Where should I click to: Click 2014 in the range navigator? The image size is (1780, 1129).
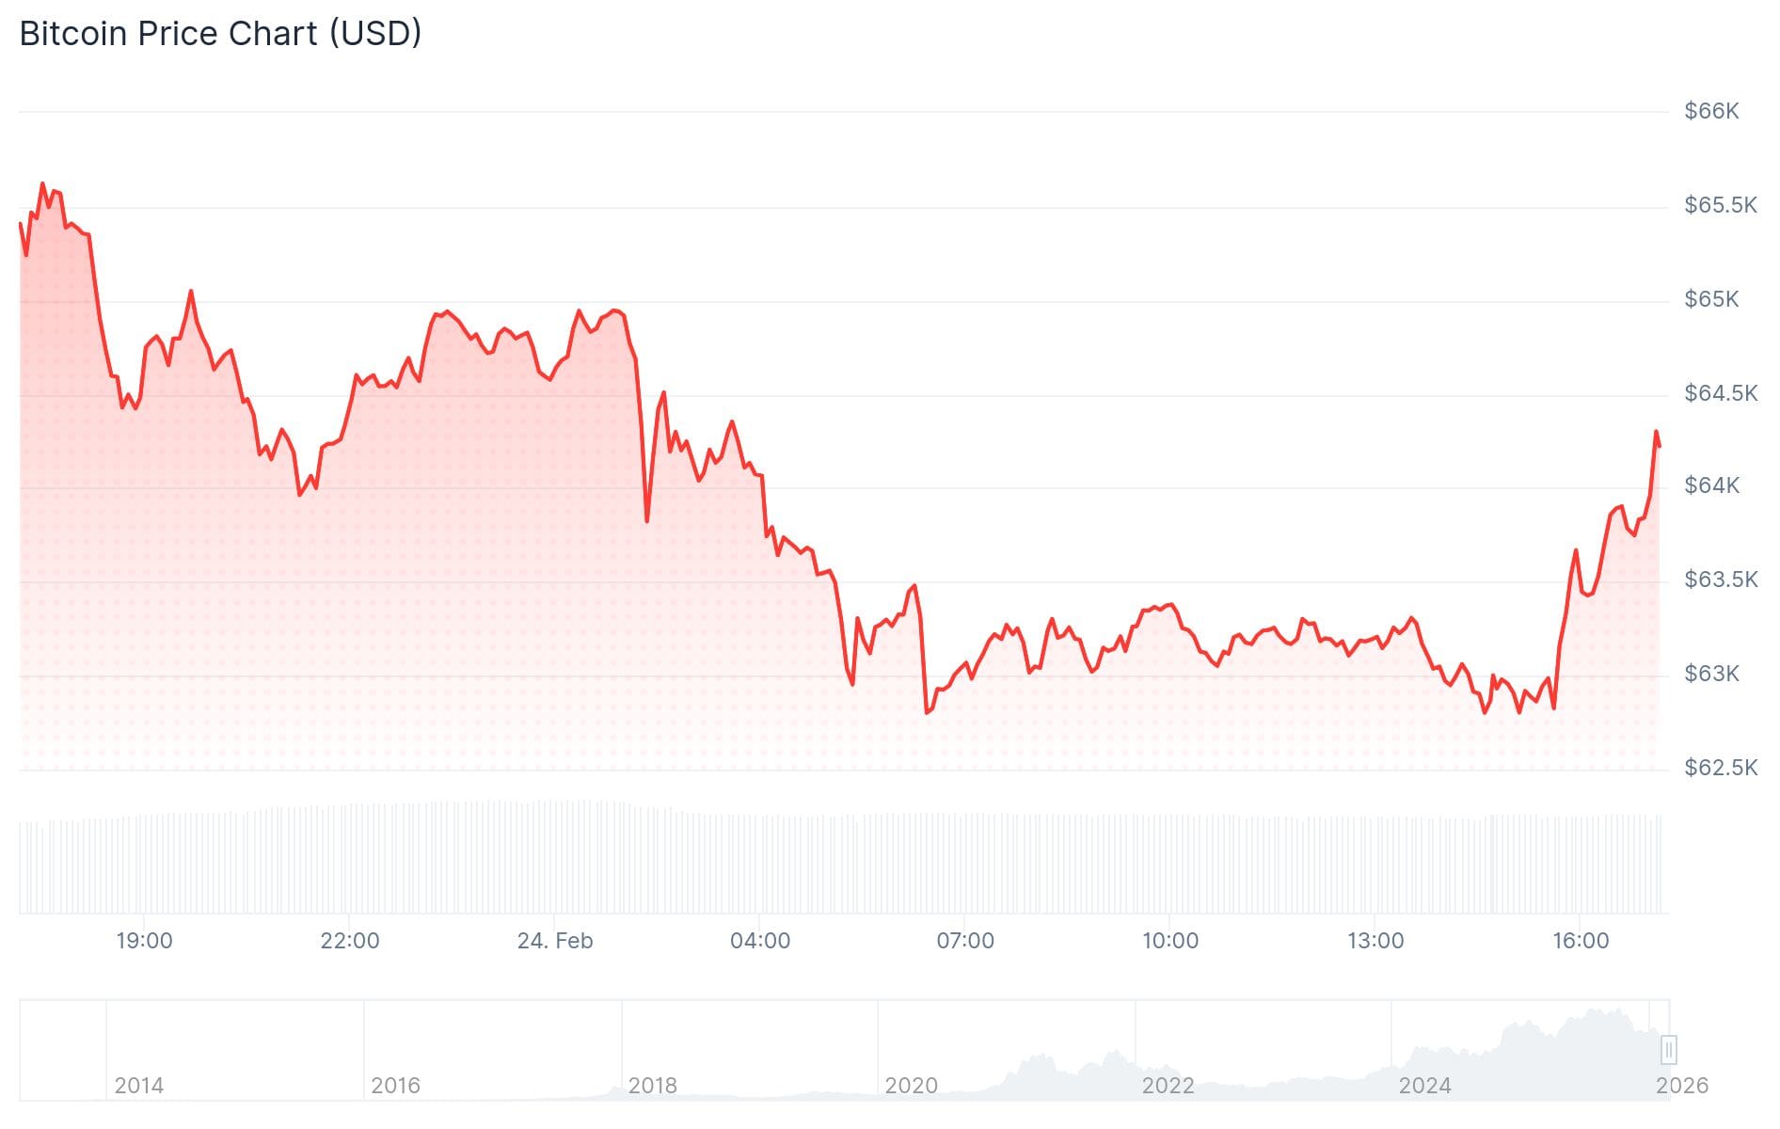coord(139,1086)
